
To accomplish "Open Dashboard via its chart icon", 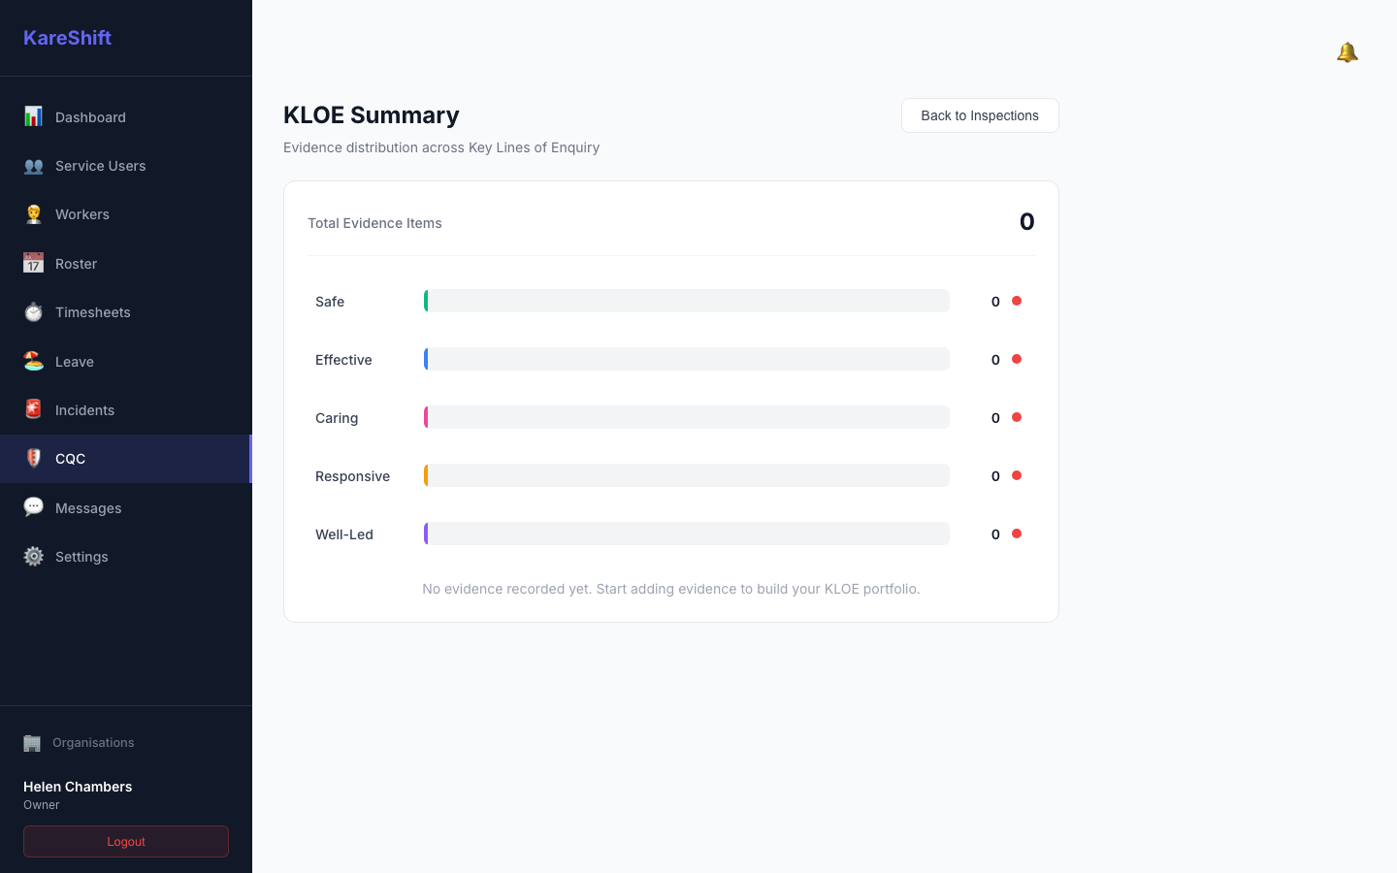I will point(33,116).
